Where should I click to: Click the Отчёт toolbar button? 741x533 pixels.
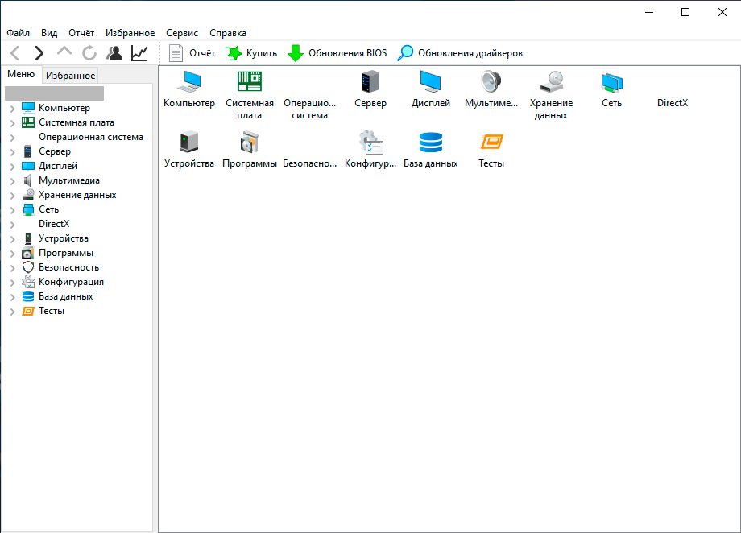(x=192, y=53)
